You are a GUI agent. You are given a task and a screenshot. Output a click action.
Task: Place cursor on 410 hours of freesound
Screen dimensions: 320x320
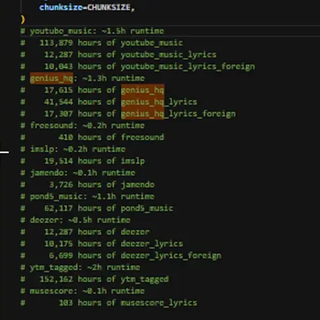(111, 137)
